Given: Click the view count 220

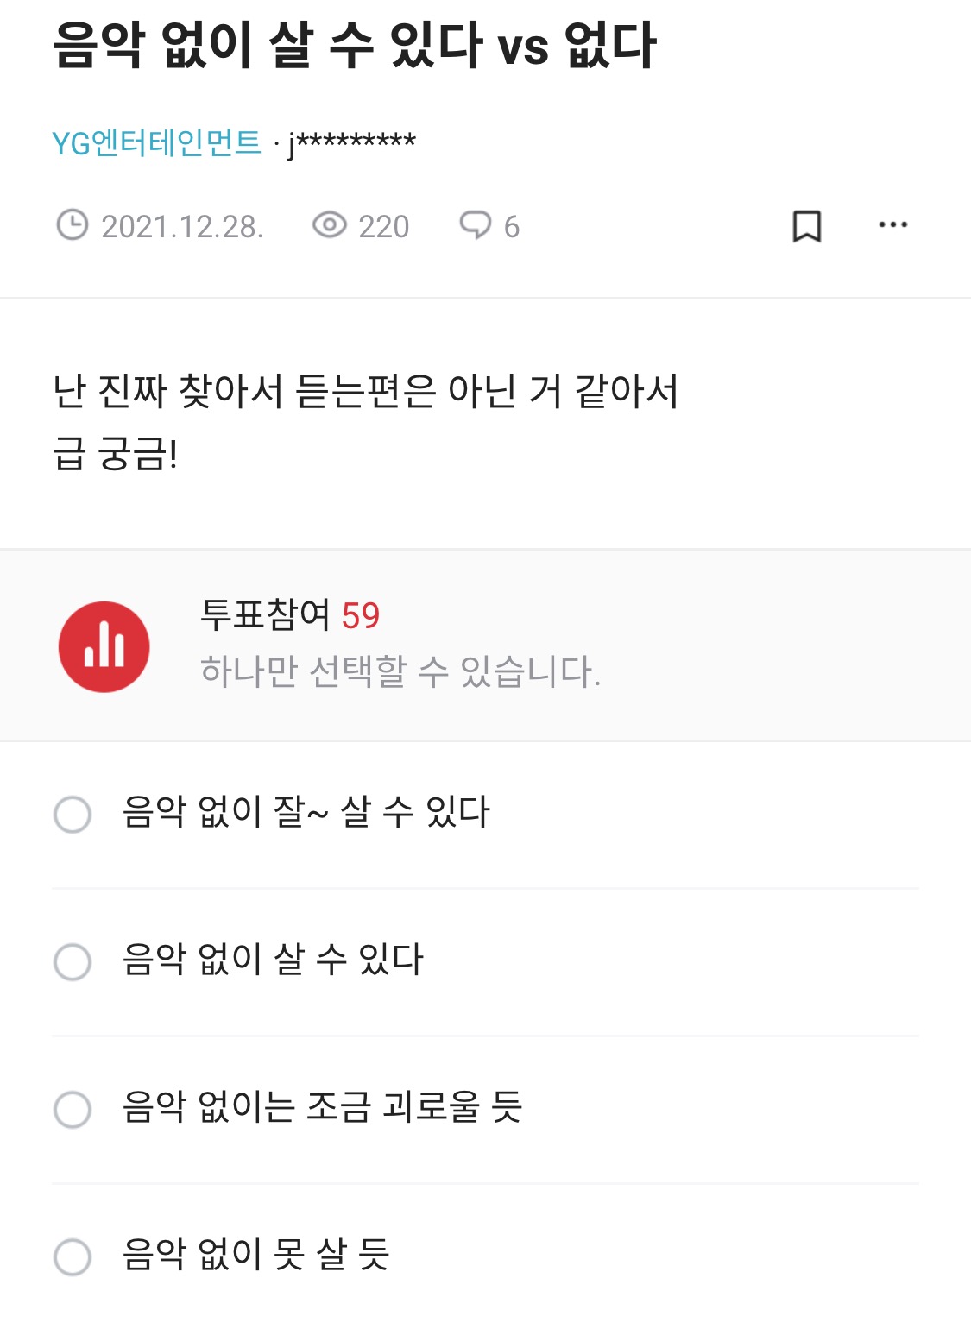Looking at the screenshot, I should tap(383, 227).
